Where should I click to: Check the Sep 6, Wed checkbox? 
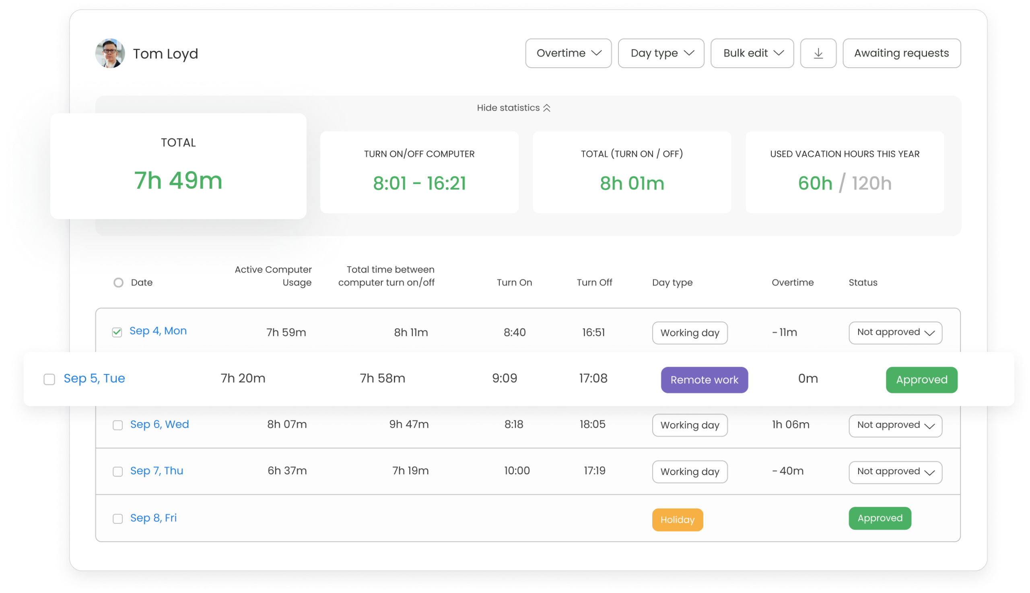point(117,425)
